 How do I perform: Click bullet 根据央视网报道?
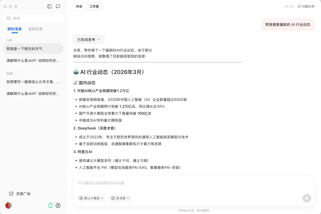[x=133, y=100]
